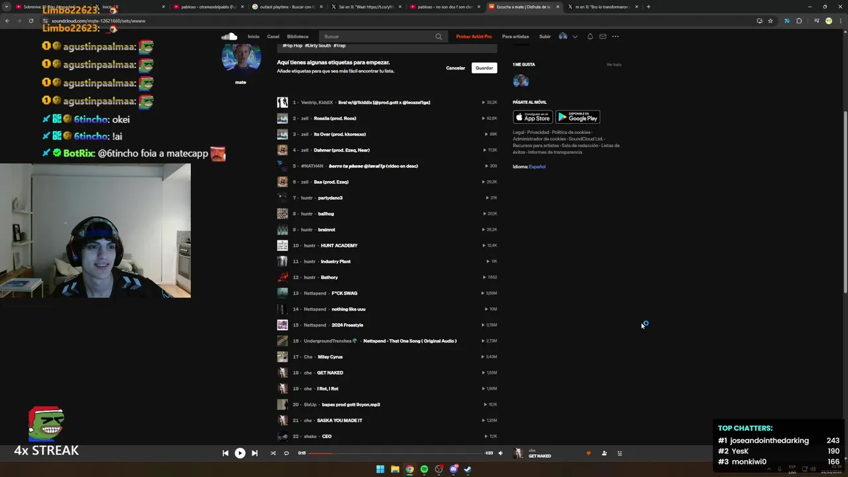Screen dimensions: 848x477
Task: Skip to previous track
Action: (225, 453)
